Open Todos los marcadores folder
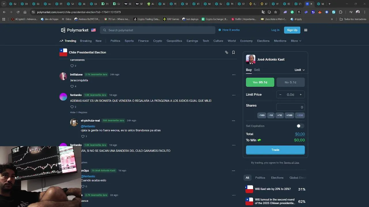The image size is (369, 207). 353,19
